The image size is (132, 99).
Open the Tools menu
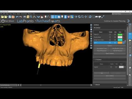pyautogui.click(x=7, y=14)
